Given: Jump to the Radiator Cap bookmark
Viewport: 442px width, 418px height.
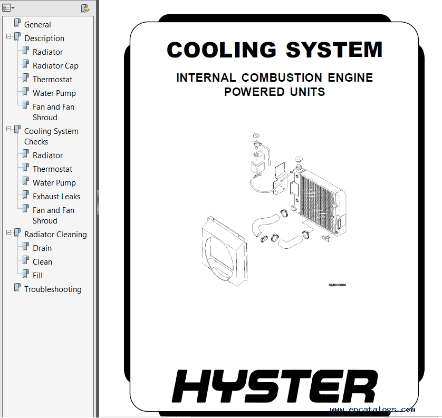Looking at the screenshot, I should pyautogui.click(x=55, y=66).
